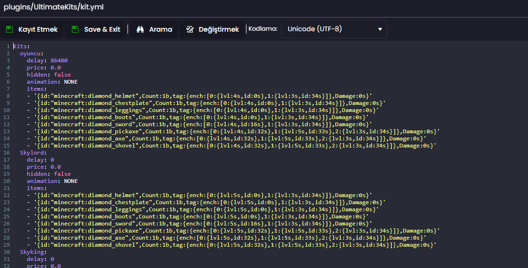Viewport: 528px width, 268px height.
Task: Click the oyuncu: kit key
Action: (32, 53)
